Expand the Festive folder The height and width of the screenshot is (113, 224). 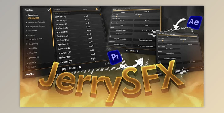click(27, 35)
